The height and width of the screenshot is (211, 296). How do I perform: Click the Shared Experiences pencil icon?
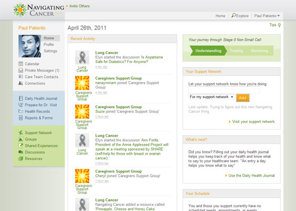coord(21,146)
